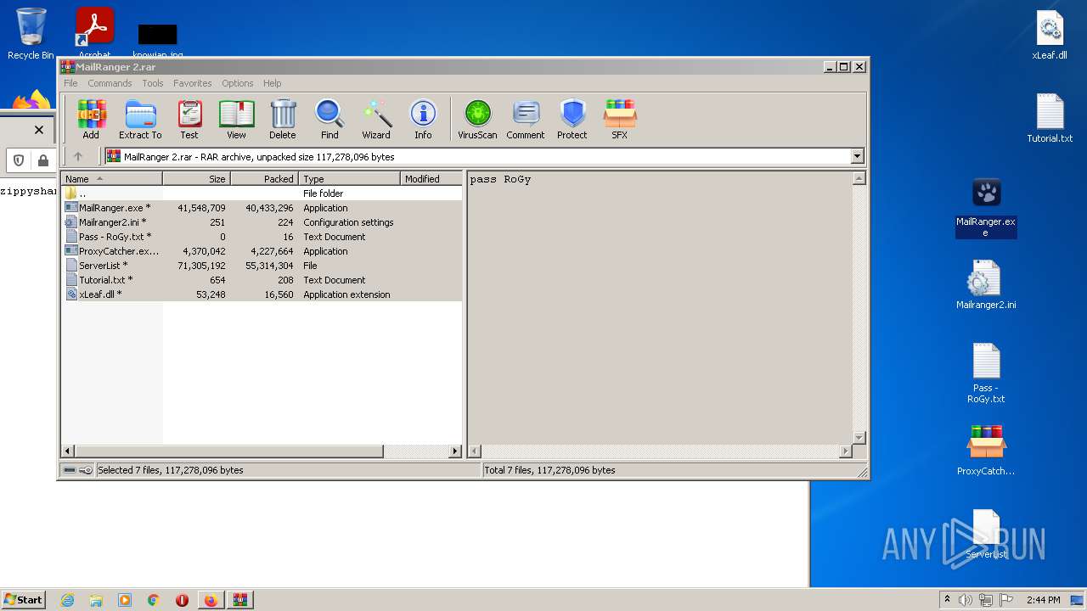The image size is (1087, 611).
Task: Open the Help menu
Action: [x=272, y=83]
